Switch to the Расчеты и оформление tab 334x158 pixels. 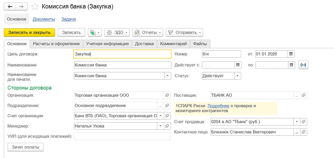(x=56, y=44)
